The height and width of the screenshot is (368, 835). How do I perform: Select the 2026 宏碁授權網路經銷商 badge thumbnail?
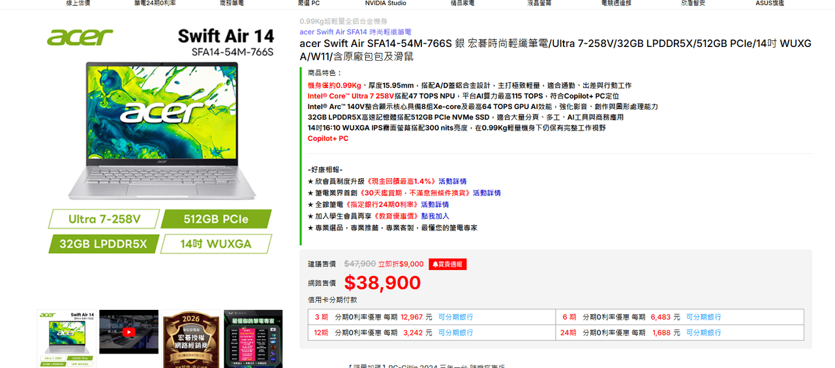pyautogui.click(x=191, y=339)
